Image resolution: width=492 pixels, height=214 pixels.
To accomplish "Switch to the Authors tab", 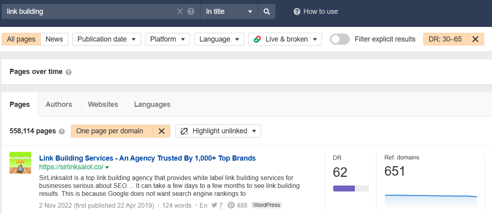I will click(x=59, y=104).
